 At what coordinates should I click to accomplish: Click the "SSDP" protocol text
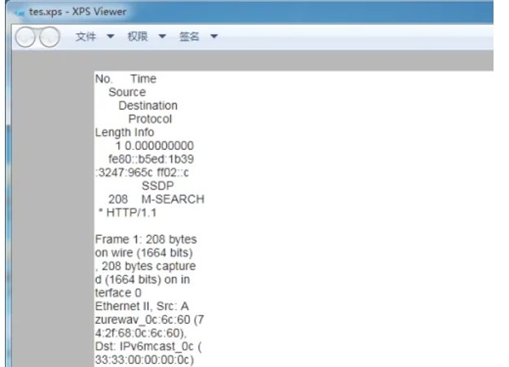(x=158, y=186)
